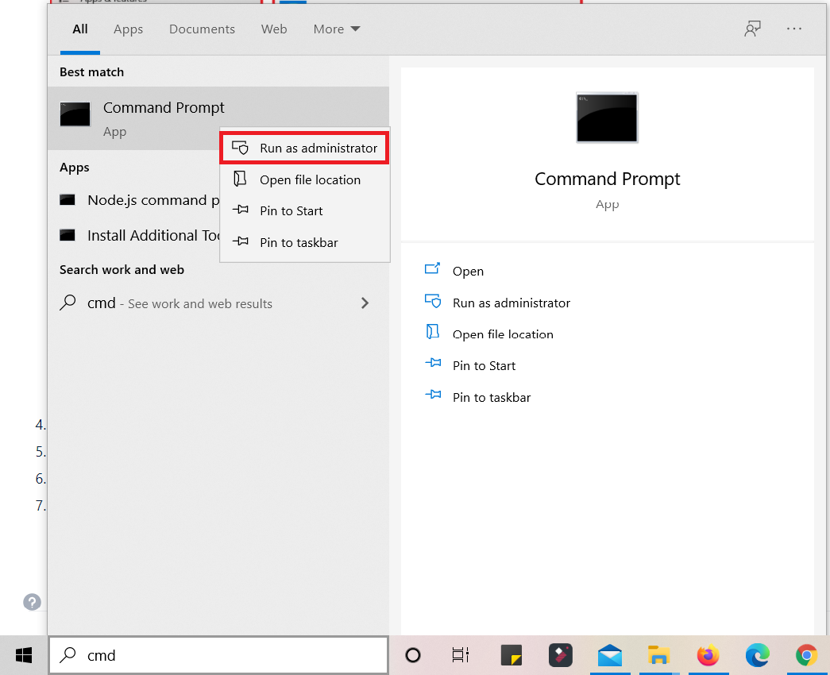
Task: Open Microsoft Edge from taskbar
Action: (758, 655)
